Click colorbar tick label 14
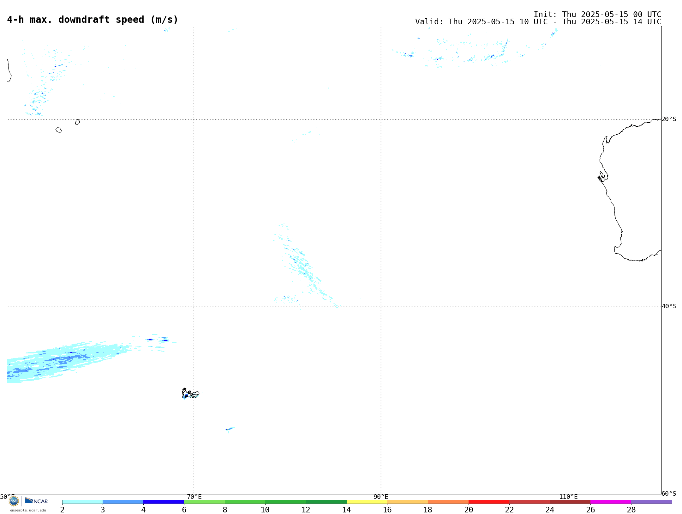Screen dimensions: 682x514 [x=347, y=510]
